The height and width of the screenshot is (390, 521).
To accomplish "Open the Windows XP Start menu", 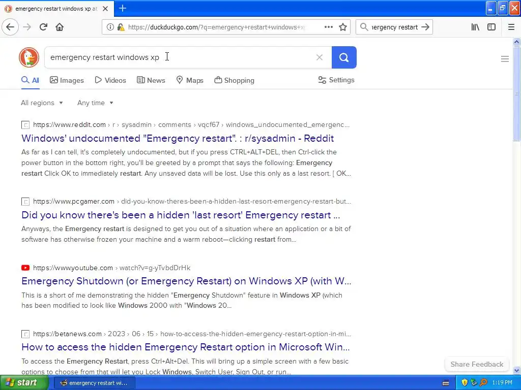I will (24, 383).
